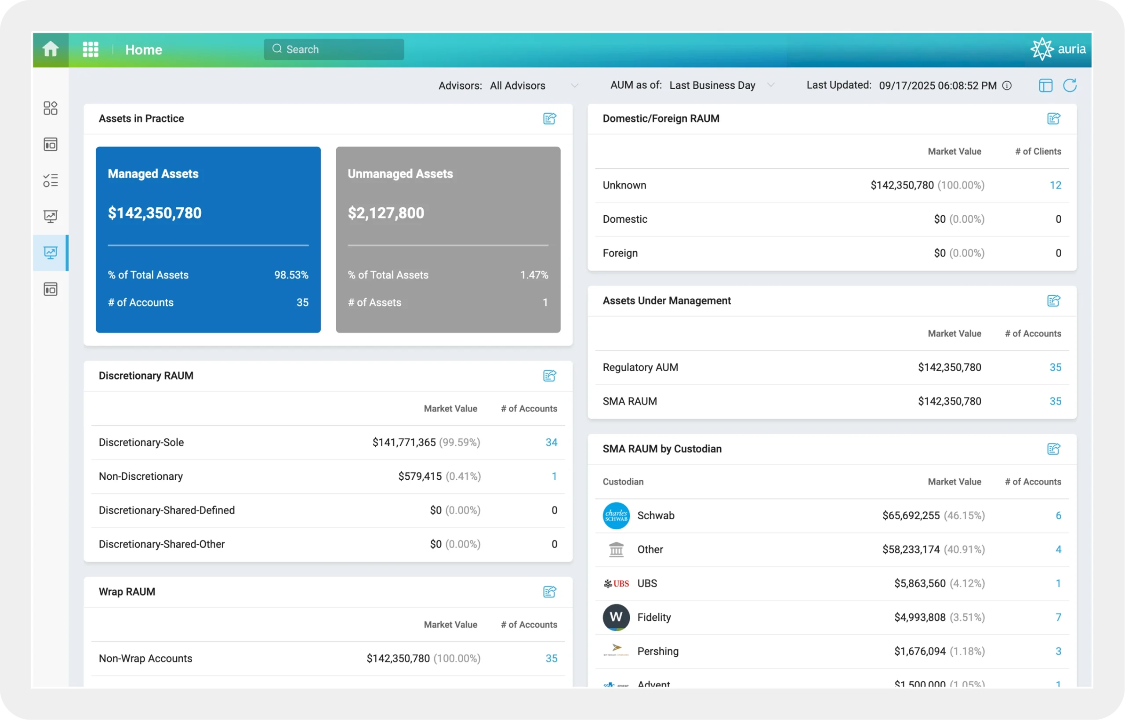Edit the Assets in Practice card
Viewport: 1125px width, 720px height.
[x=549, y=118]
